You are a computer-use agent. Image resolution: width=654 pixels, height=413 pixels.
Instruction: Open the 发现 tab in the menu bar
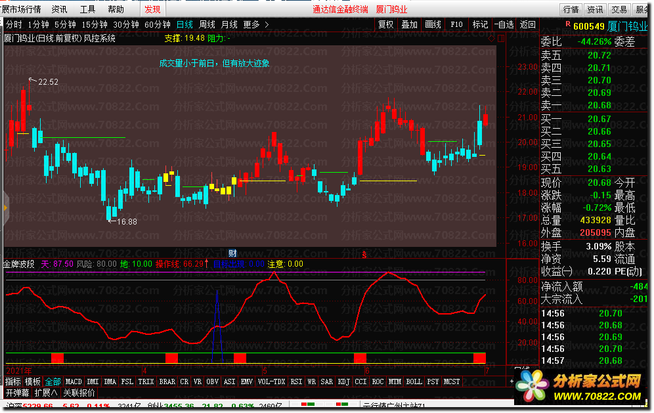click(152, 9)
